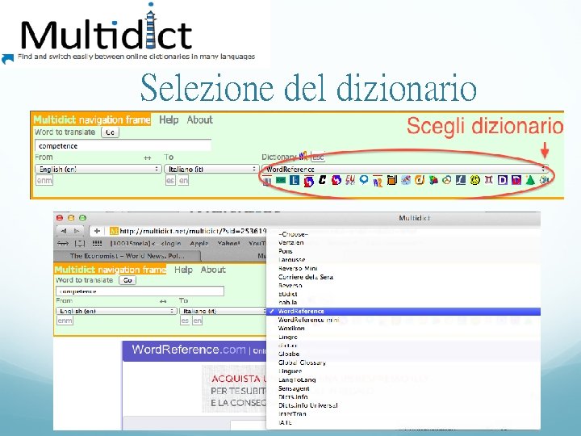Click the swap languages arrow in top frame
This screenshot has height=436, width=581.
pyautogui.click(x=148, y=158)
